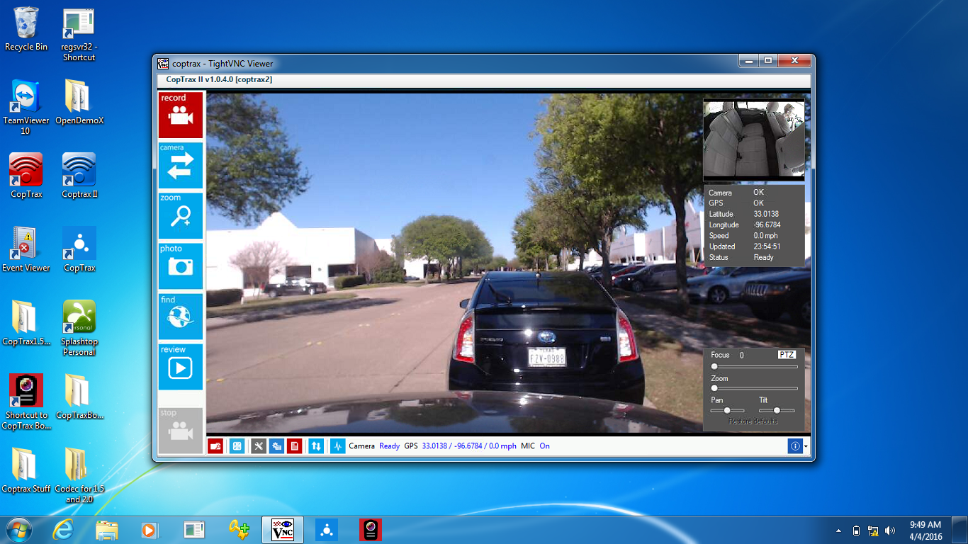The width and height of the screenshot is (968, 544).
Task: Click the up-down arrows transfer icon
Action: (316, 446)
